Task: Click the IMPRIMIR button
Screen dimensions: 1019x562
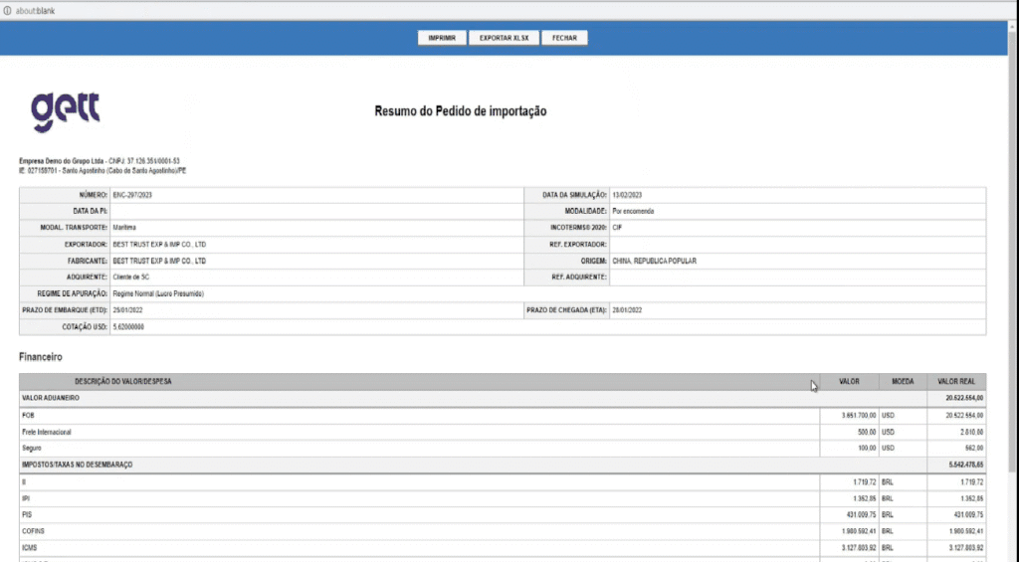Action: (442, 38)
